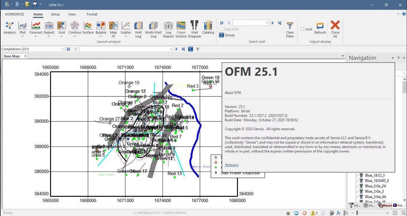Click the Attribution link in the About dialog
The height and width of the screenshot is (216, 407).
pyautogui.click(x=231, y=165)
